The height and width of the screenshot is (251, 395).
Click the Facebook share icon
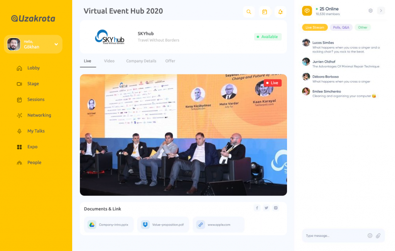[257, 208]
